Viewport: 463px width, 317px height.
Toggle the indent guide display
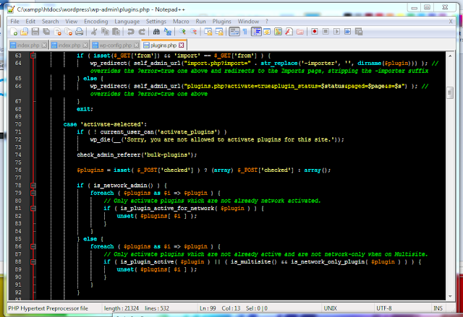[256, 32]
